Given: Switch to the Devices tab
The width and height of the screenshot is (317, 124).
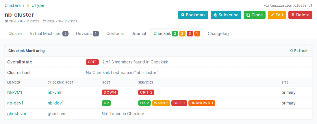Looking at the screenshot, I should click(x=87, y=34).
